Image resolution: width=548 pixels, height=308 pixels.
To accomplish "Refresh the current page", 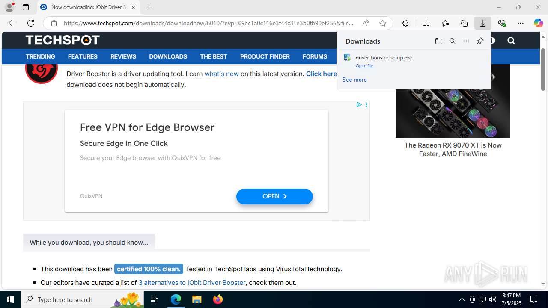I will pos(31,23).
